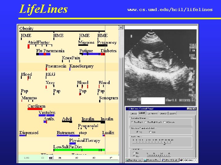
Task: Click Pneumonia label beside KneeSurgery
Action: (x=56, y=66)
